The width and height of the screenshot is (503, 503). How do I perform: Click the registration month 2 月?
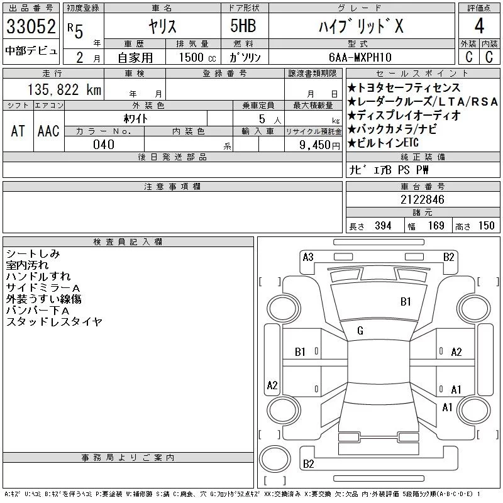coord(88,58)
